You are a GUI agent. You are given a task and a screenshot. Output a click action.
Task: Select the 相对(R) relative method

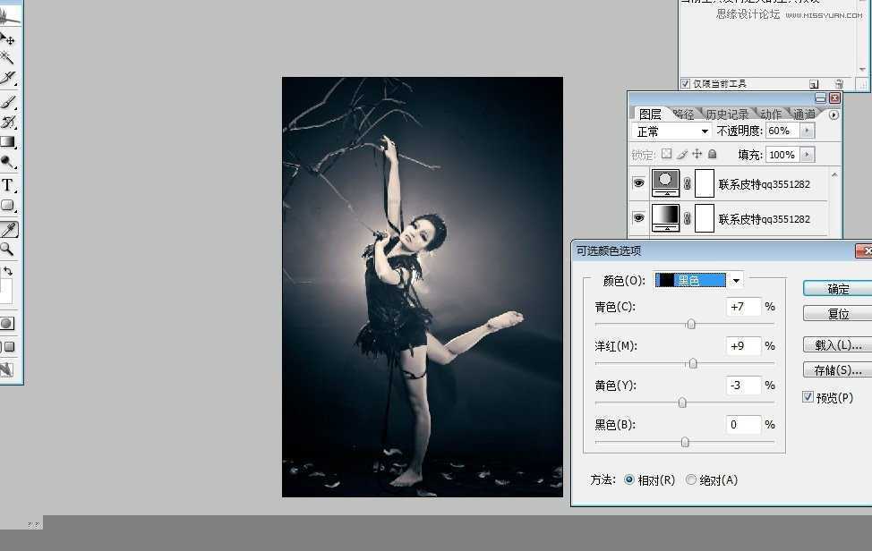click(629, 479)
